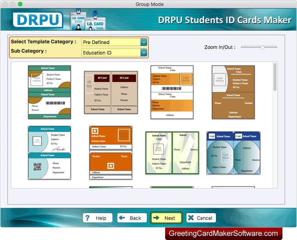Click the GreetingCardMakerSoftware.com link

223,233
